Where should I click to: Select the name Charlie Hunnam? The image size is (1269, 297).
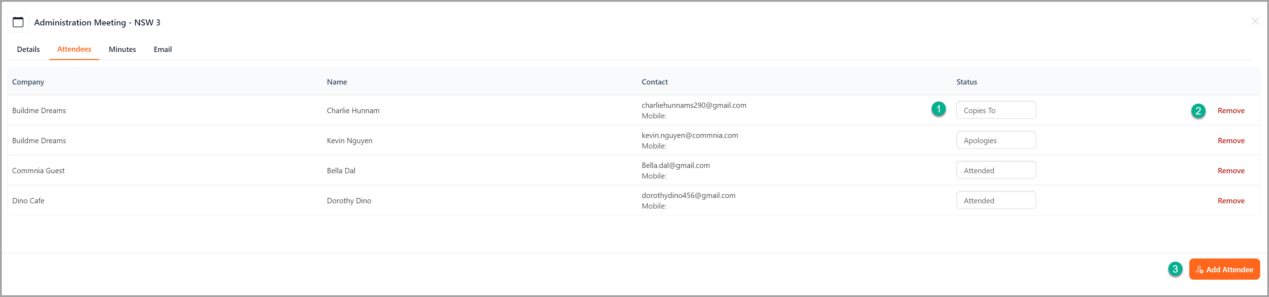tap(353, 111)
